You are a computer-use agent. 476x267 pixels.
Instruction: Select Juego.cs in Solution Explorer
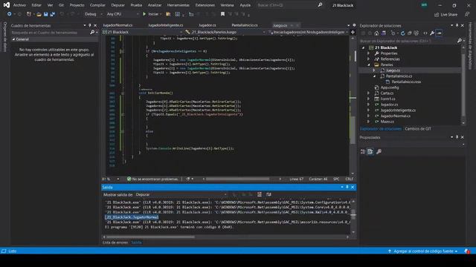[x=393, y=70]
